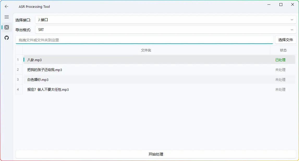Minimize the application window

(x=269, y=5)
